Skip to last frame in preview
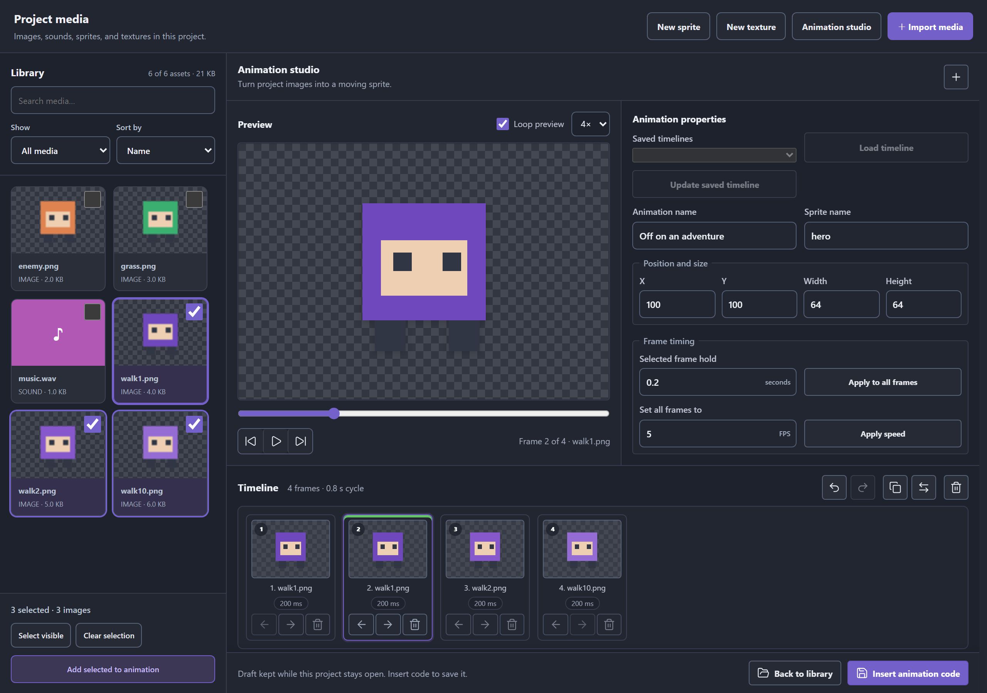Image resolution: width=987 pixels, height=693 pixels. tap(300, 441)
